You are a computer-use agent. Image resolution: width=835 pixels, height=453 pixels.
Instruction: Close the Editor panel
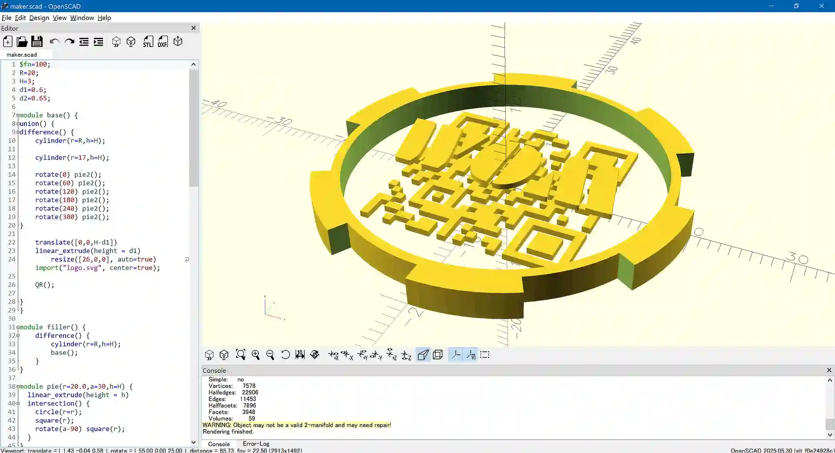(194, 28)
